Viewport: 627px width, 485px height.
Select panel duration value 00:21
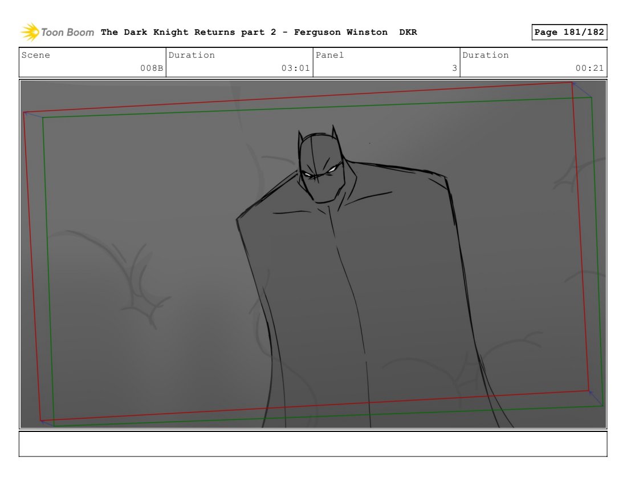click(x=589, y=68)
